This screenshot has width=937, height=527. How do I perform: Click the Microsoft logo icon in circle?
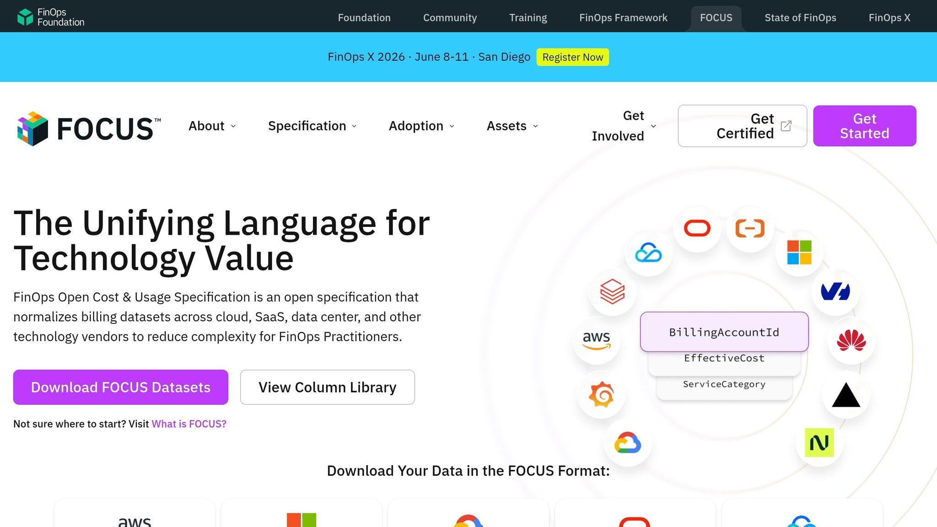click(x=799, y=253)
